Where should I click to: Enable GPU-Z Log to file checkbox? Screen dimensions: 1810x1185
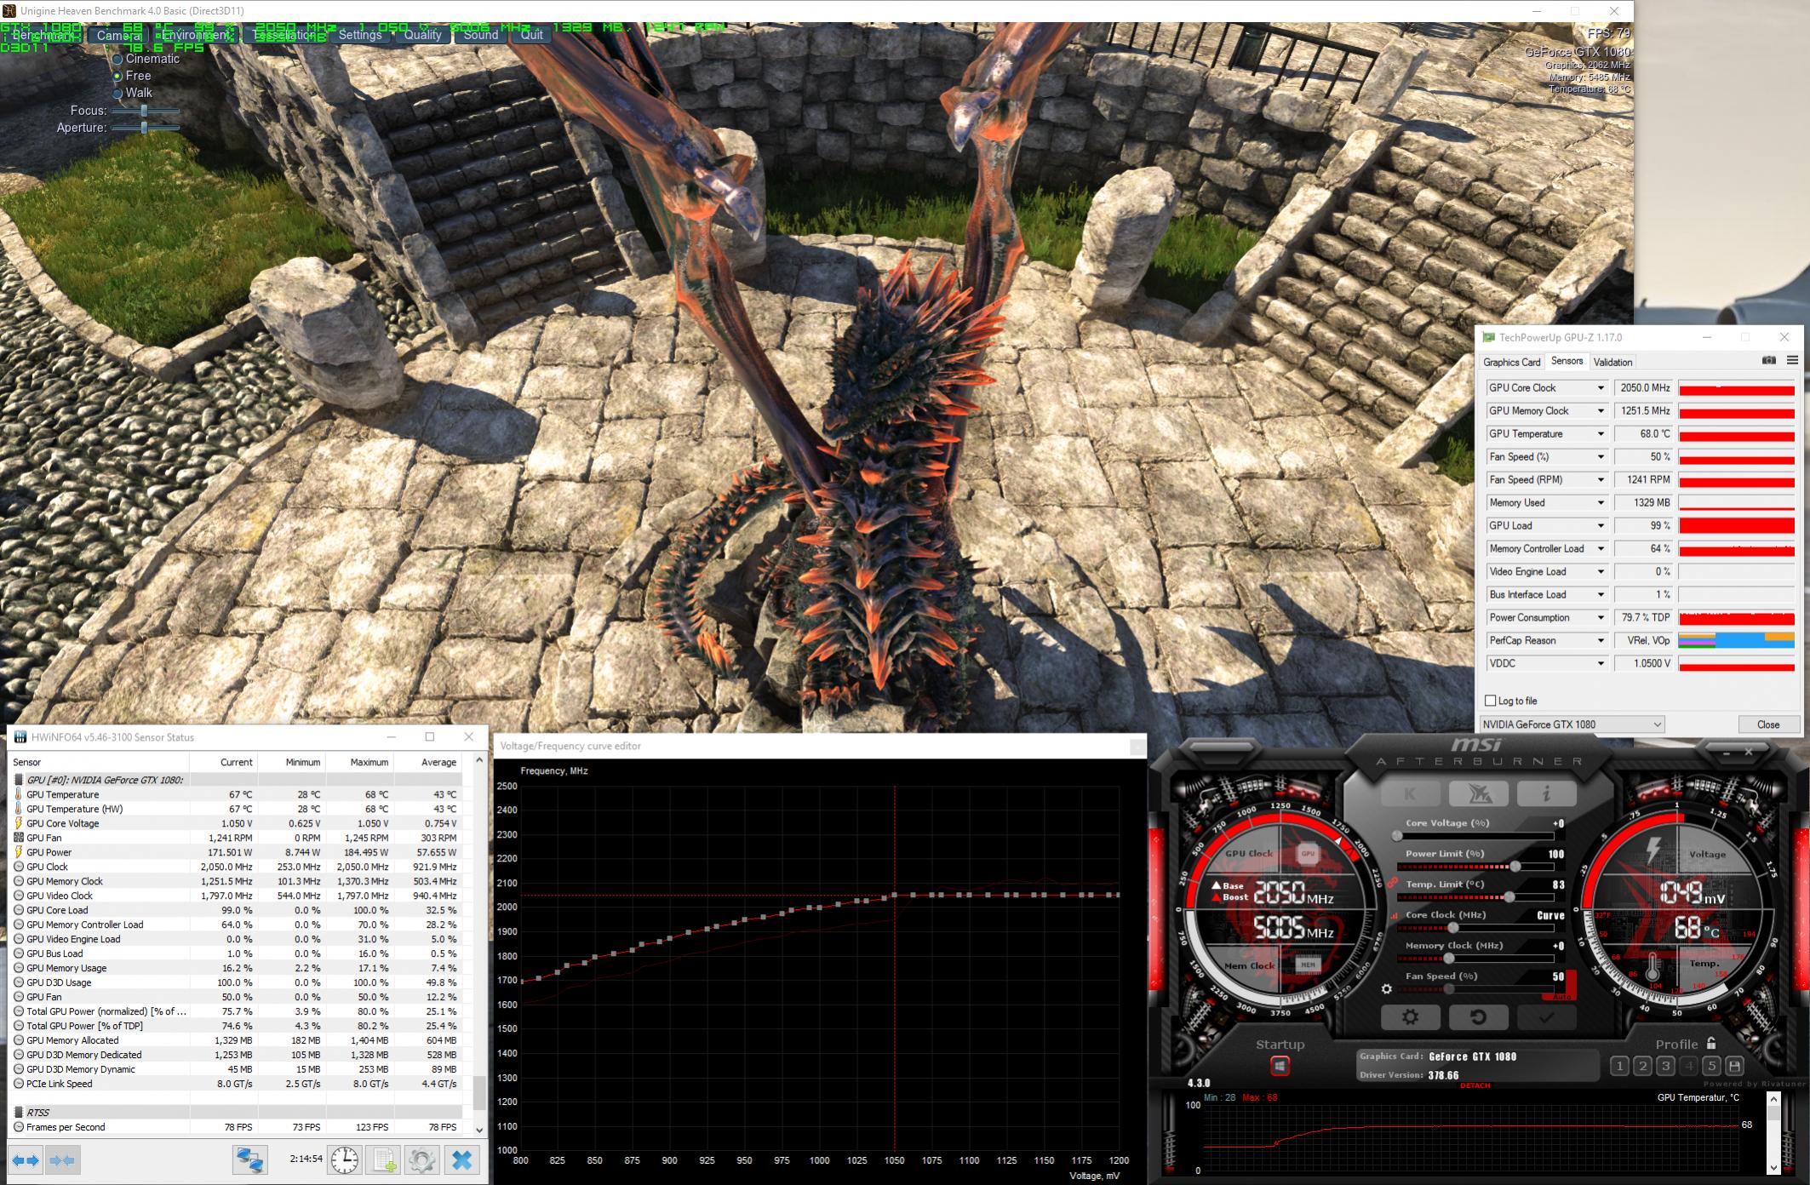(1490, 701)
